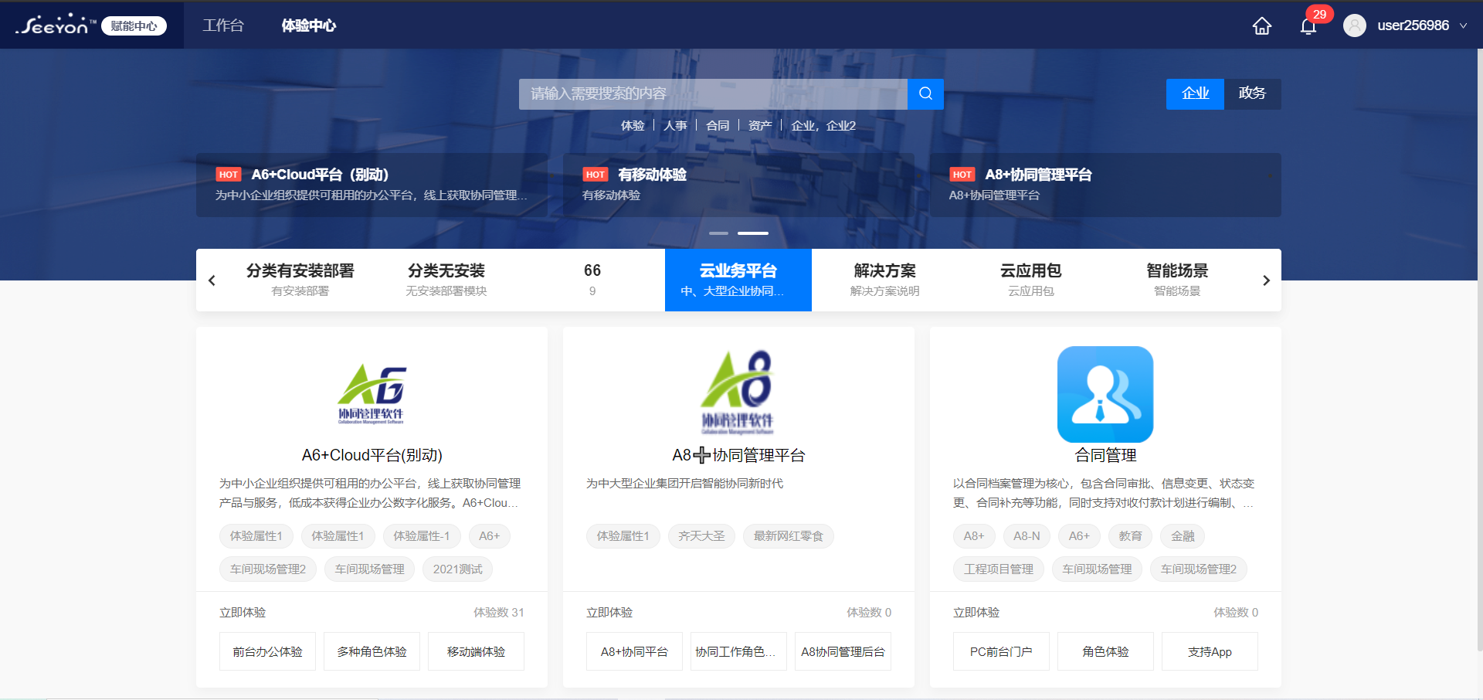Select second carousel indicator dash
Viewport: 1483px width, 700px height.
coord(753,233)
